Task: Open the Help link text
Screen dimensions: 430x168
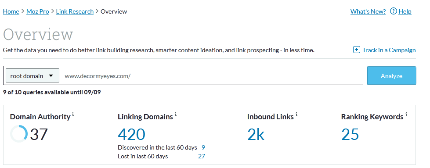Action: (x=405, y=11)
